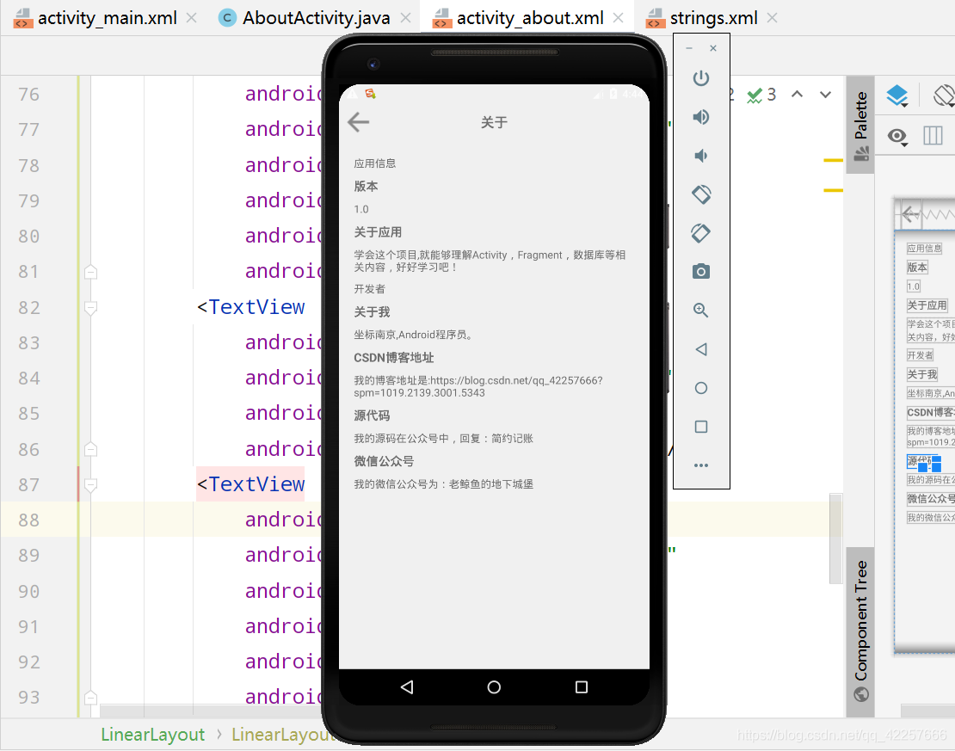Tap the '源代码' heading on phone

pos(372,416)
